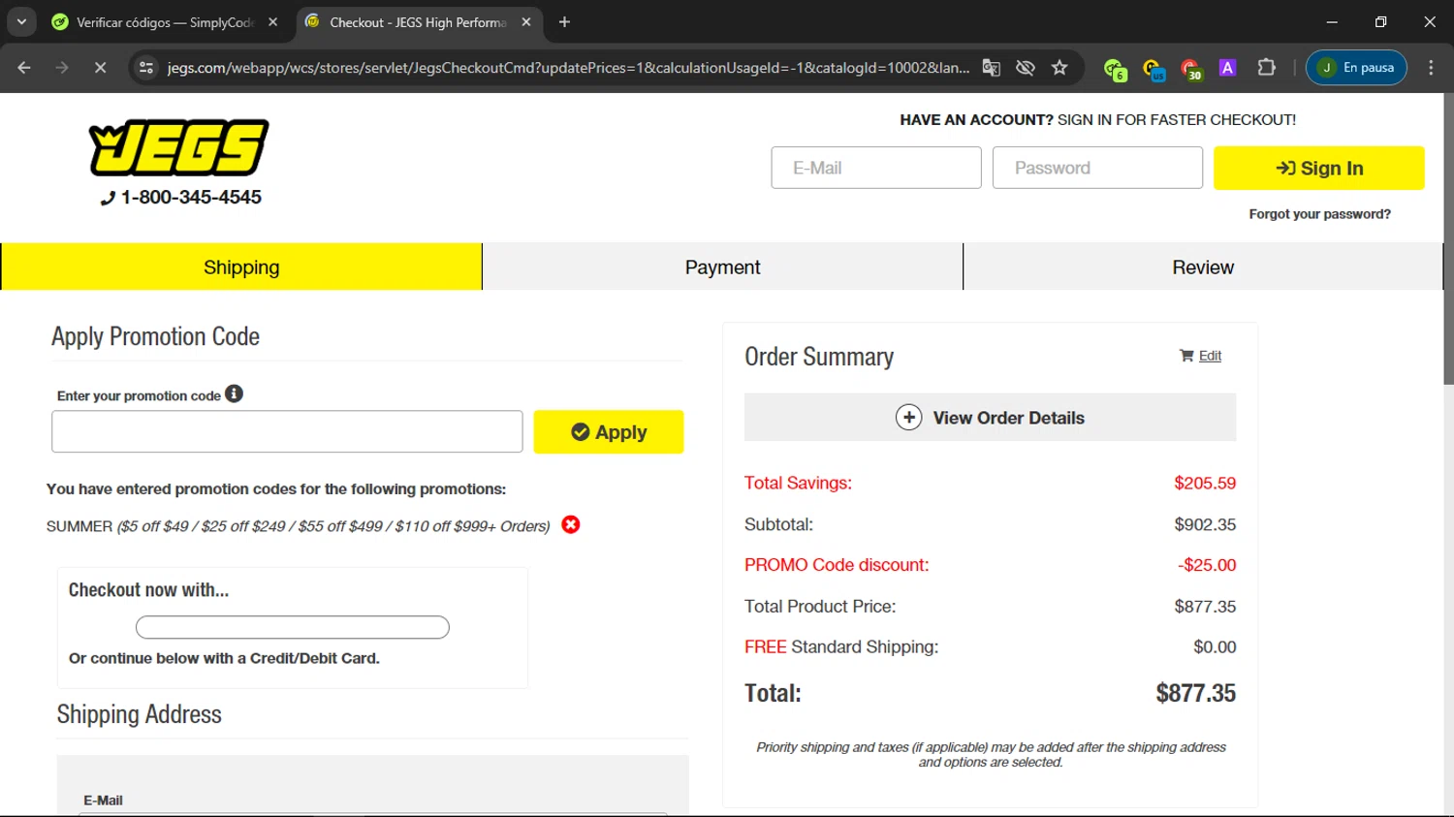The width and height of the screenshot is (1454, 817).
Task: Click the cart Edit link
Action: point(1209,356)
